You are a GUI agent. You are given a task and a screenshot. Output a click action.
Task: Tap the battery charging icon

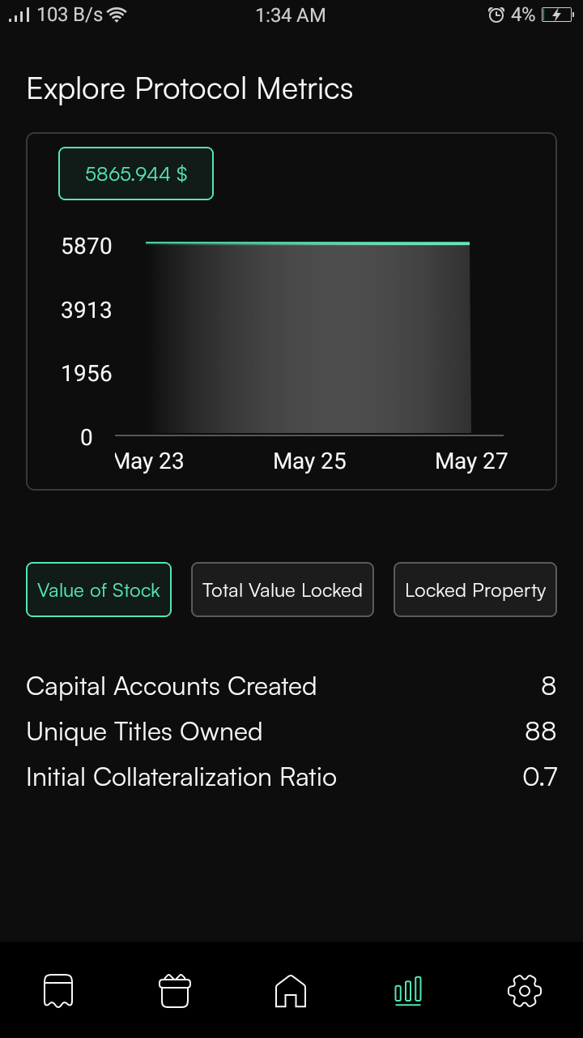pos(557,15)
